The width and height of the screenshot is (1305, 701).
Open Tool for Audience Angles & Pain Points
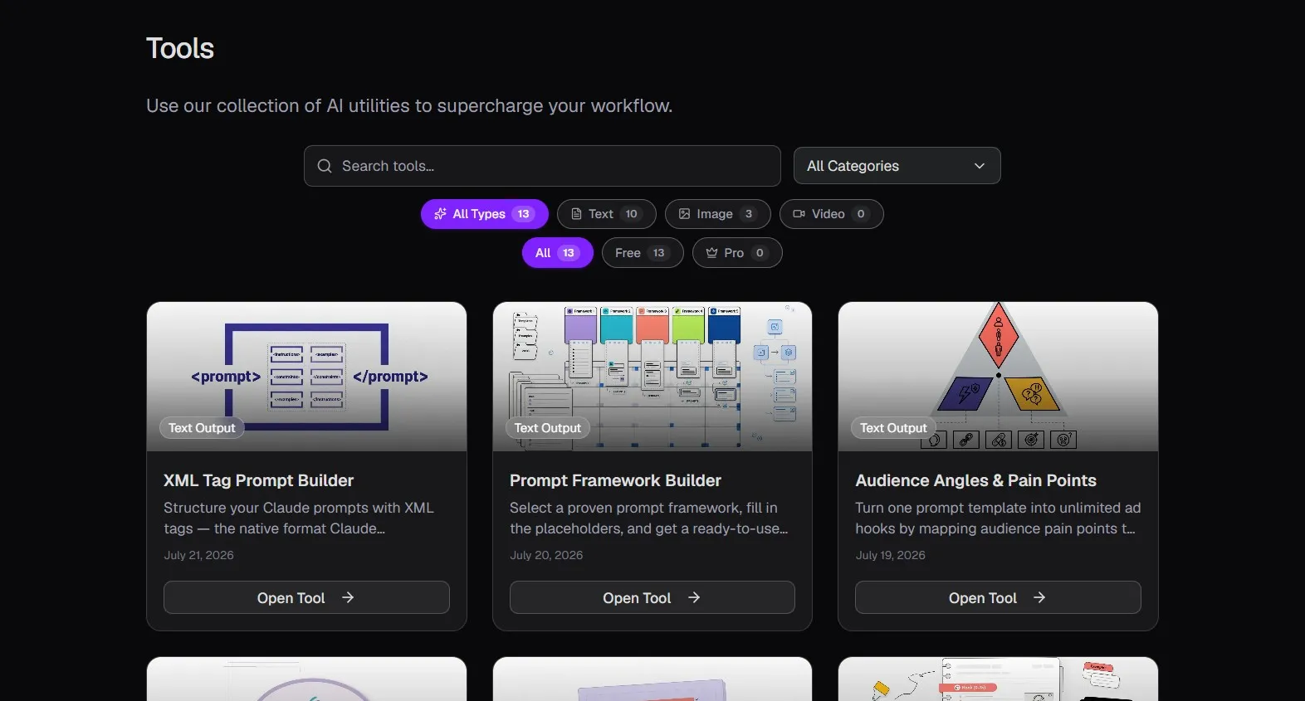coord(998,597)
